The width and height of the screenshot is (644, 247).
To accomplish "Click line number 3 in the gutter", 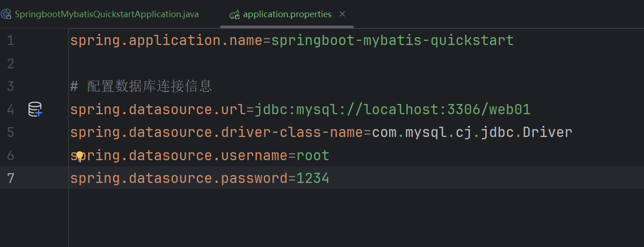I will pyautogui.click(x=10, y=86).
